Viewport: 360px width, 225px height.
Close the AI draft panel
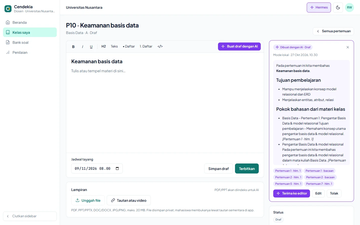(x=348, y=47)
